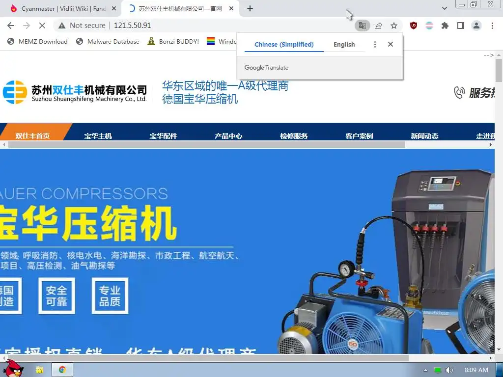Click the bottom horizontal scrollbar thumb
The image size is (503, 377).
[x=208, y=357]
